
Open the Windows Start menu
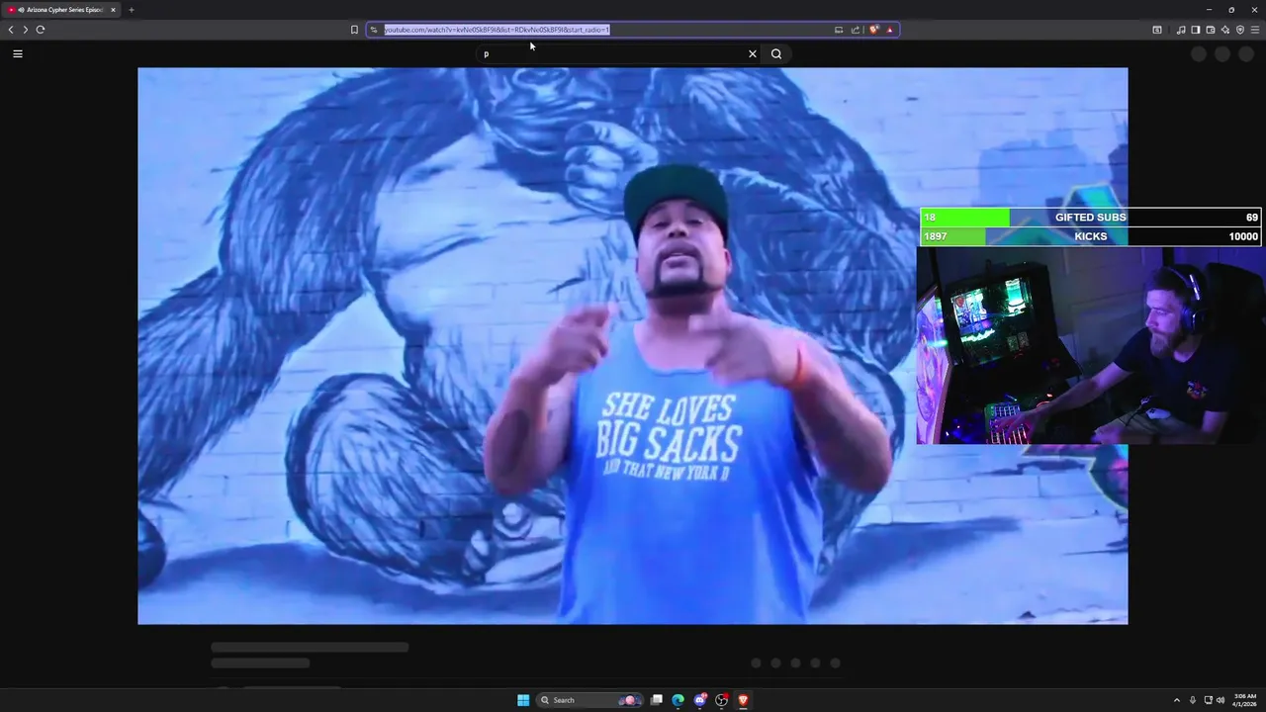523,700
